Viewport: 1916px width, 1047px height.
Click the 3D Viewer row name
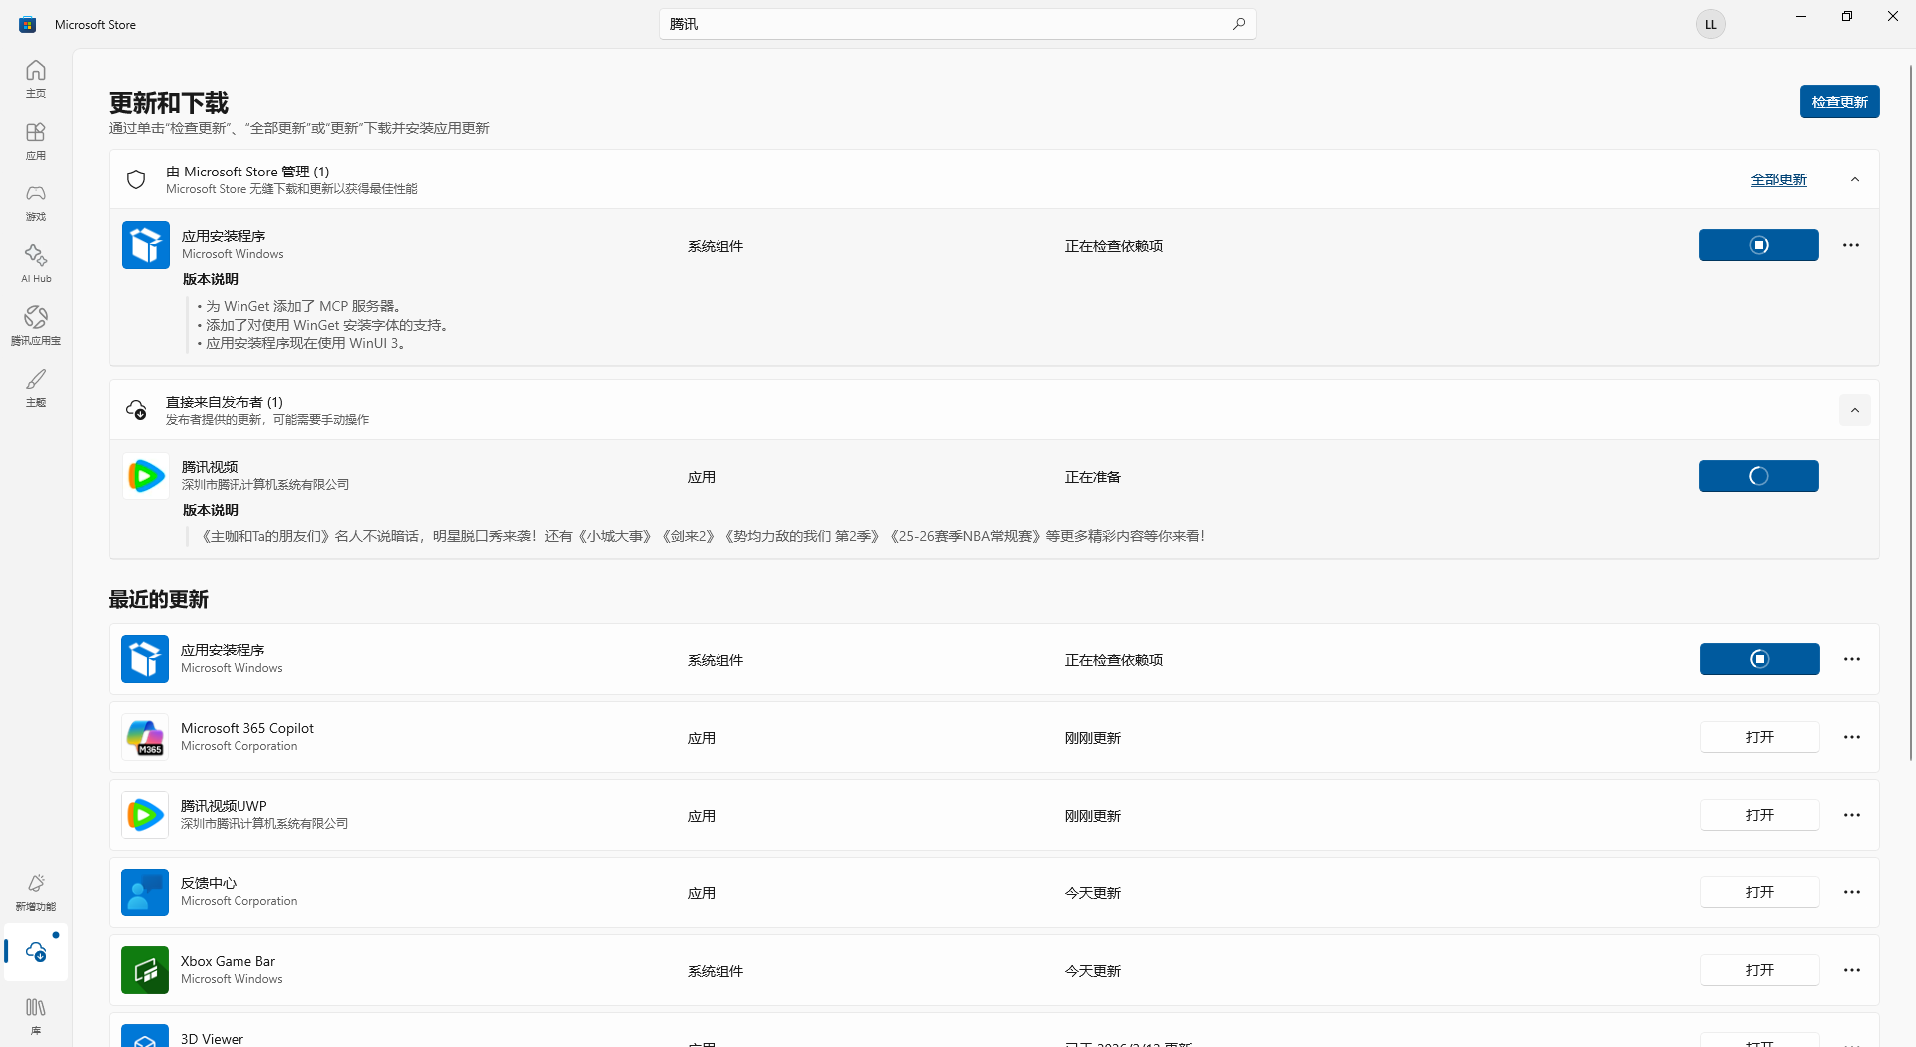pyautogui.click(x=212, y=1039)
